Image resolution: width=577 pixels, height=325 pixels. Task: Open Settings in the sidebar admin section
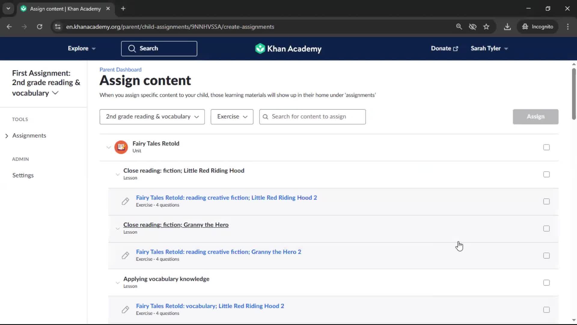point(23,175)
